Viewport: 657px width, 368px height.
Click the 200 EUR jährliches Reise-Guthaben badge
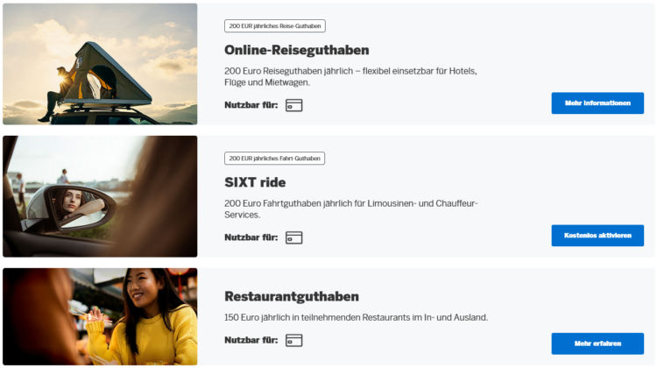[274, 26]
